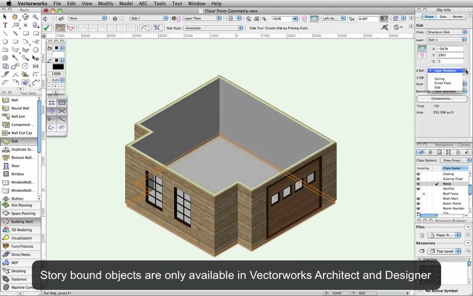This screenshot has width=473, height=296.
Task: Click the black pen color swatch
Action: tap(58, 67)
